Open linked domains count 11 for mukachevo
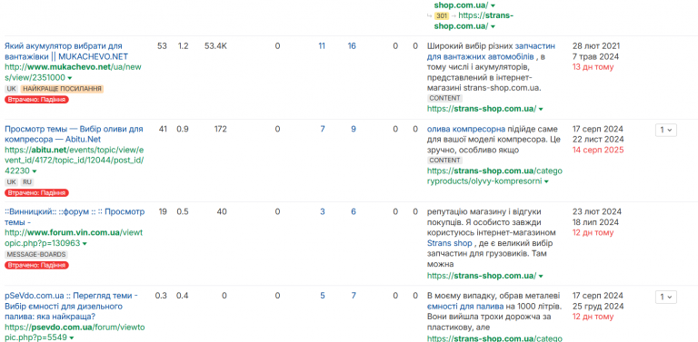698x342 pixels. point(322,45)
